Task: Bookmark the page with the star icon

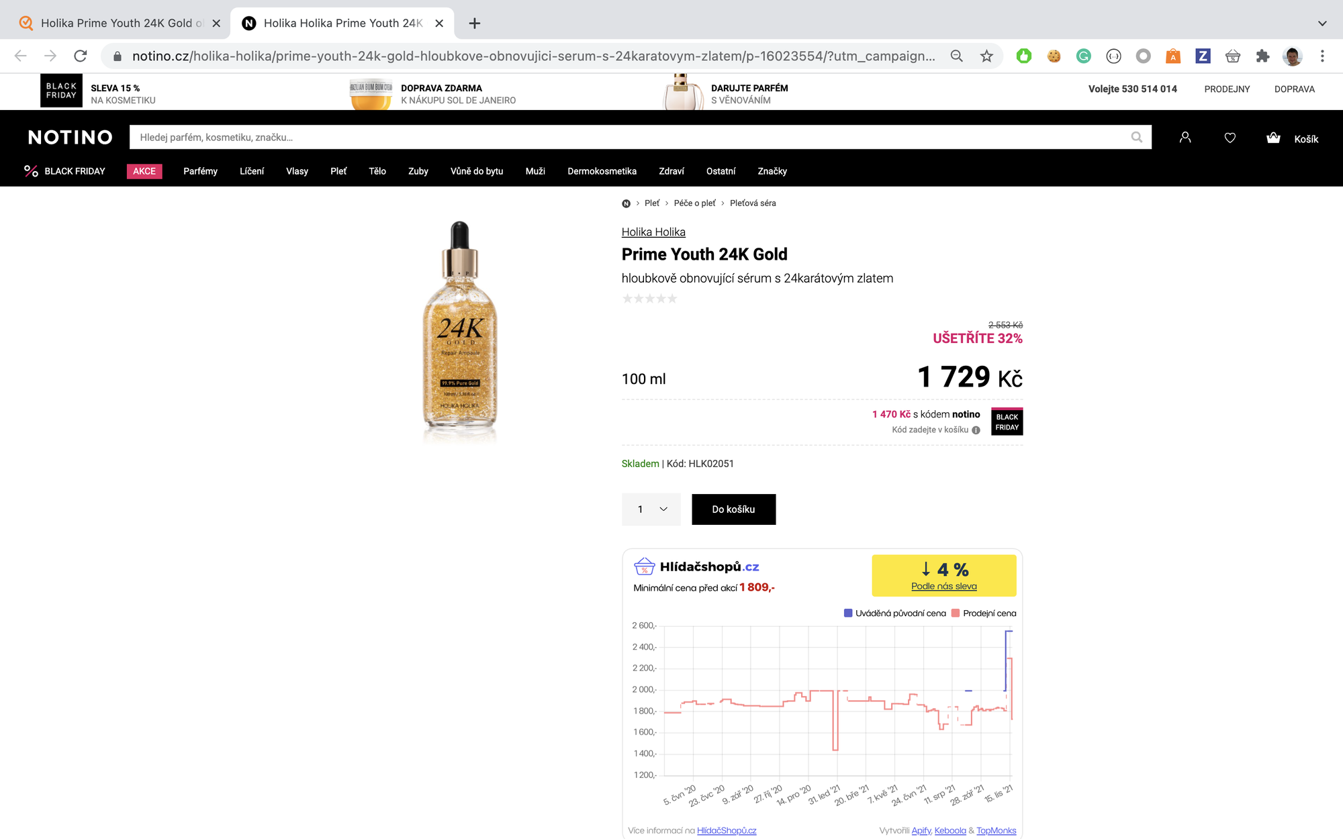Action: pyautogui.click(x=987, y=56)
